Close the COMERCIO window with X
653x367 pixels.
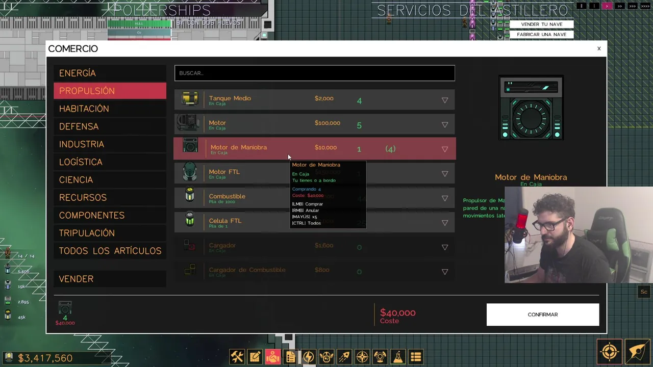(599, 48)
